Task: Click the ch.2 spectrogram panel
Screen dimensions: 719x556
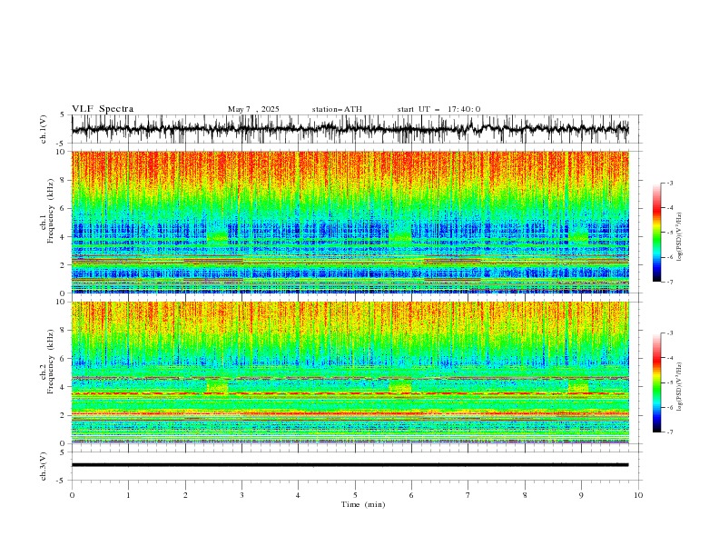Action: [x=350, y=372]
